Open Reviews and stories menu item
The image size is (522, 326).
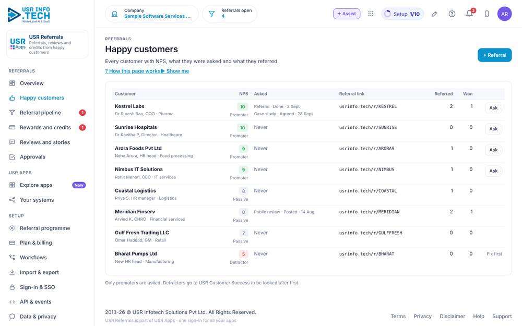(48, 142)
